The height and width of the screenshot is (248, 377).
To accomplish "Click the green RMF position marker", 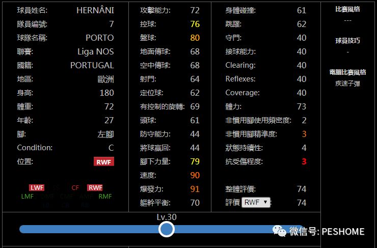I will tap(105, 196).
